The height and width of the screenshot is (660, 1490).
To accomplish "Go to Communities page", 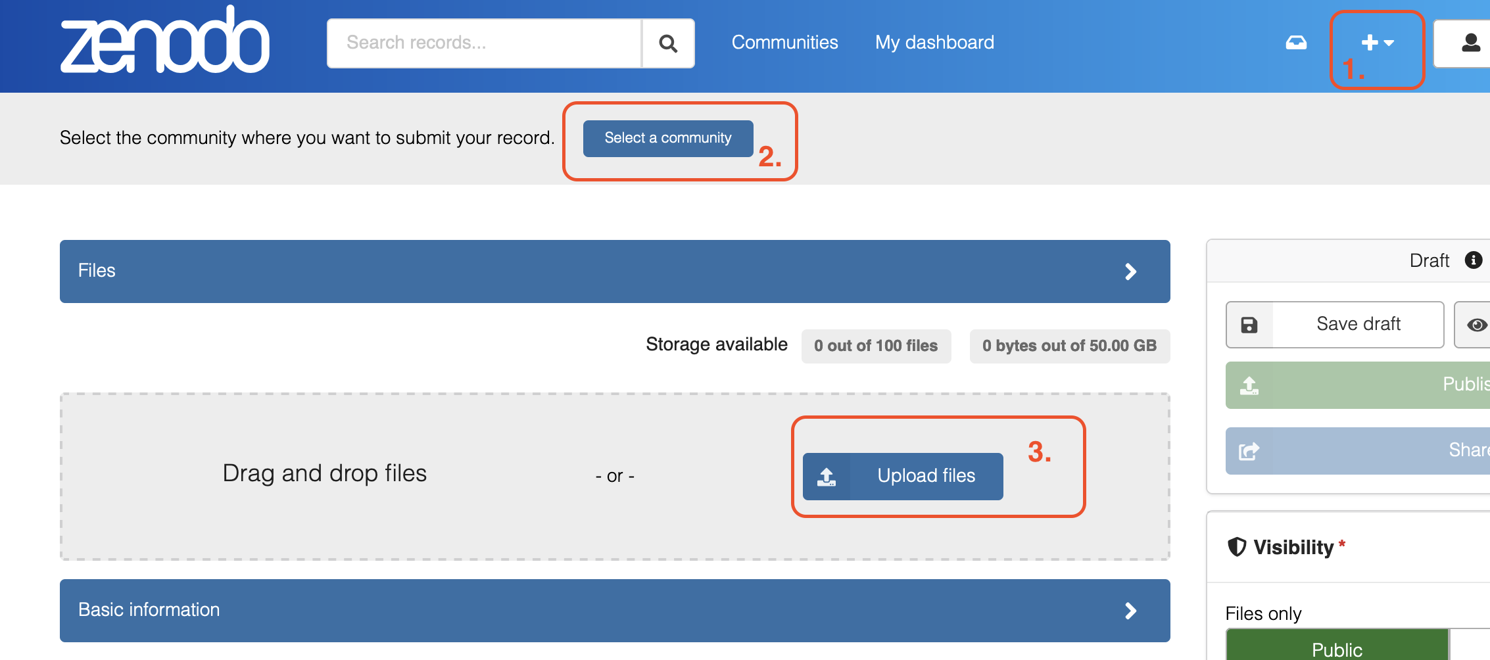I will 784,43.
